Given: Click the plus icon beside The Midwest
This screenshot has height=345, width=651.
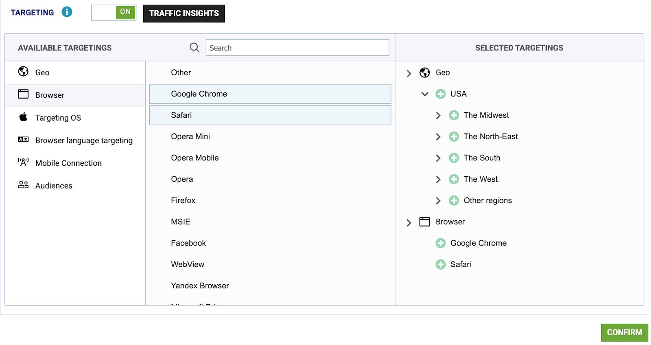Looking at the screenshot, I should coord(454,115).
